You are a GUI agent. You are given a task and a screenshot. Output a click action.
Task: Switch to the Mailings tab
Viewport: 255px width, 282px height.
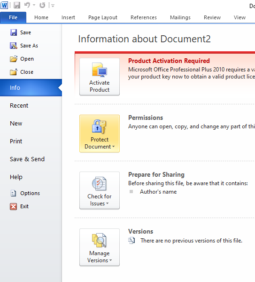(180, 17)
